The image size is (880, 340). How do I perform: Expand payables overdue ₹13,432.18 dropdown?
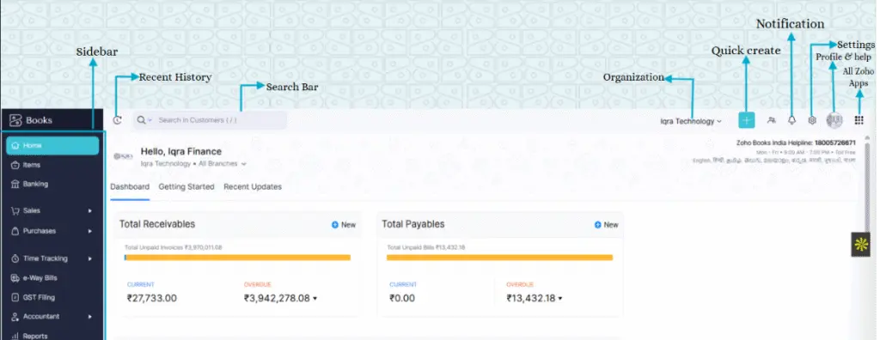tap(560, 299)
